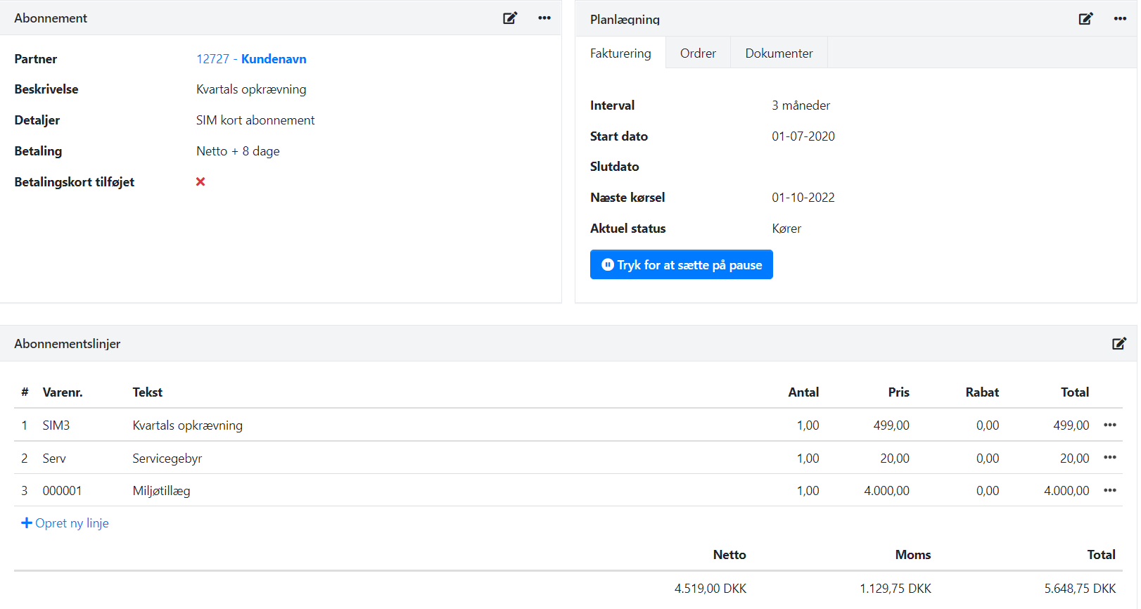Switch to the Dokumenter tab
Viewport: 1141px width, 609px height.
tap(779, 53)
